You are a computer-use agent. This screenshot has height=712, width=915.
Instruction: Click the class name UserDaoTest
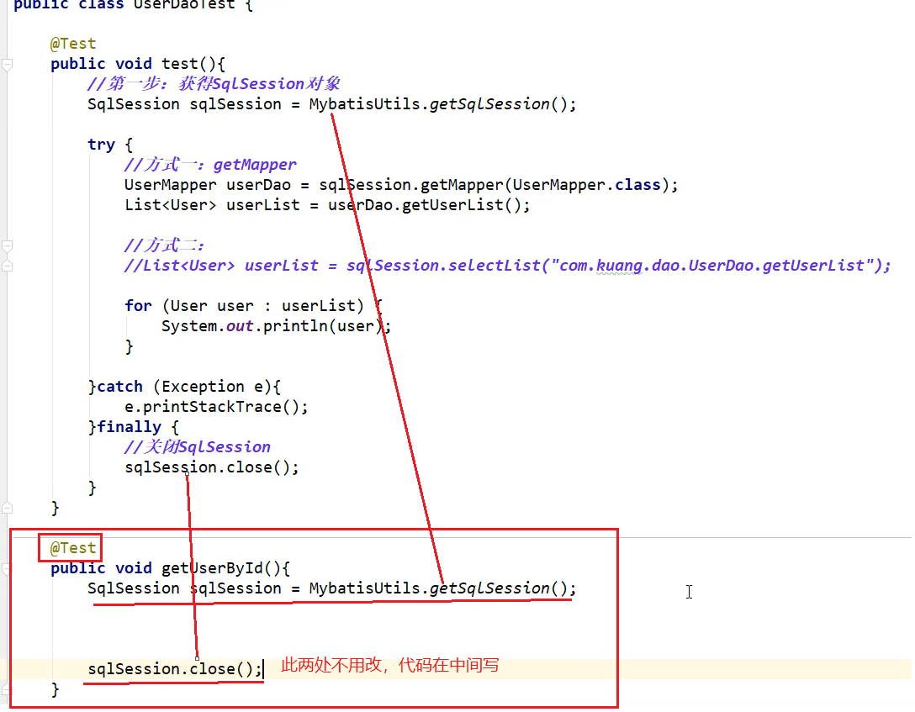184,5
